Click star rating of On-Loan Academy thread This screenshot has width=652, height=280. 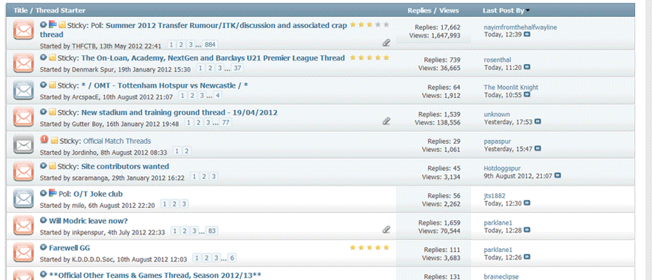click(x=370, y=58)
